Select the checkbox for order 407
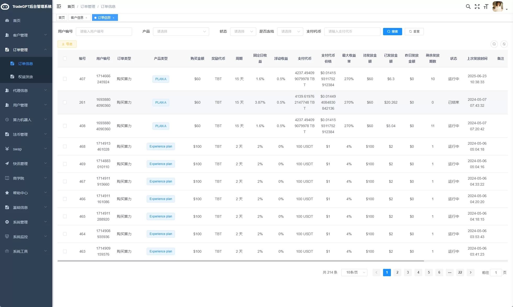The width and height of the screenshot is (513, 307). pyautogui.click(x=65, y=79)
